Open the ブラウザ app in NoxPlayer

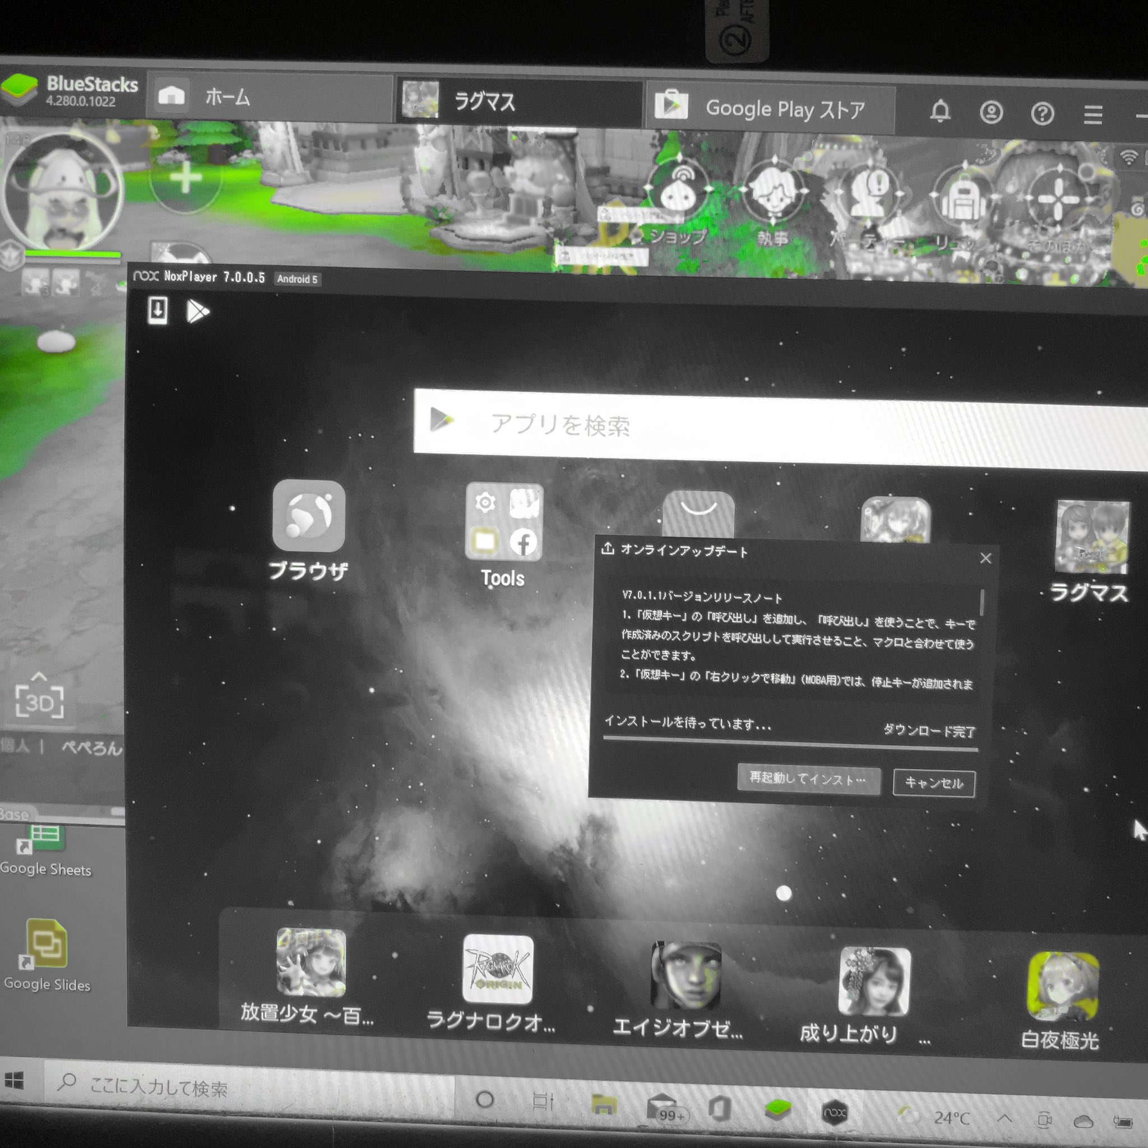click(x=308, y=515)
